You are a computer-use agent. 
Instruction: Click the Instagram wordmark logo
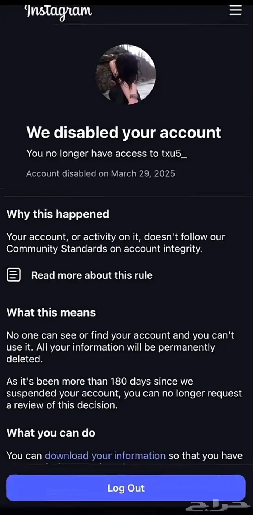click(x=58, y=11)
